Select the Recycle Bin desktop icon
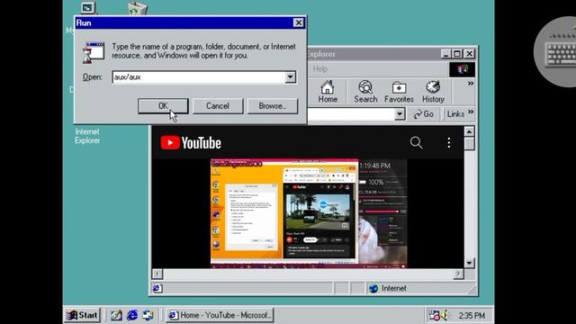This screenshot has width=576, height=324. 138,8
